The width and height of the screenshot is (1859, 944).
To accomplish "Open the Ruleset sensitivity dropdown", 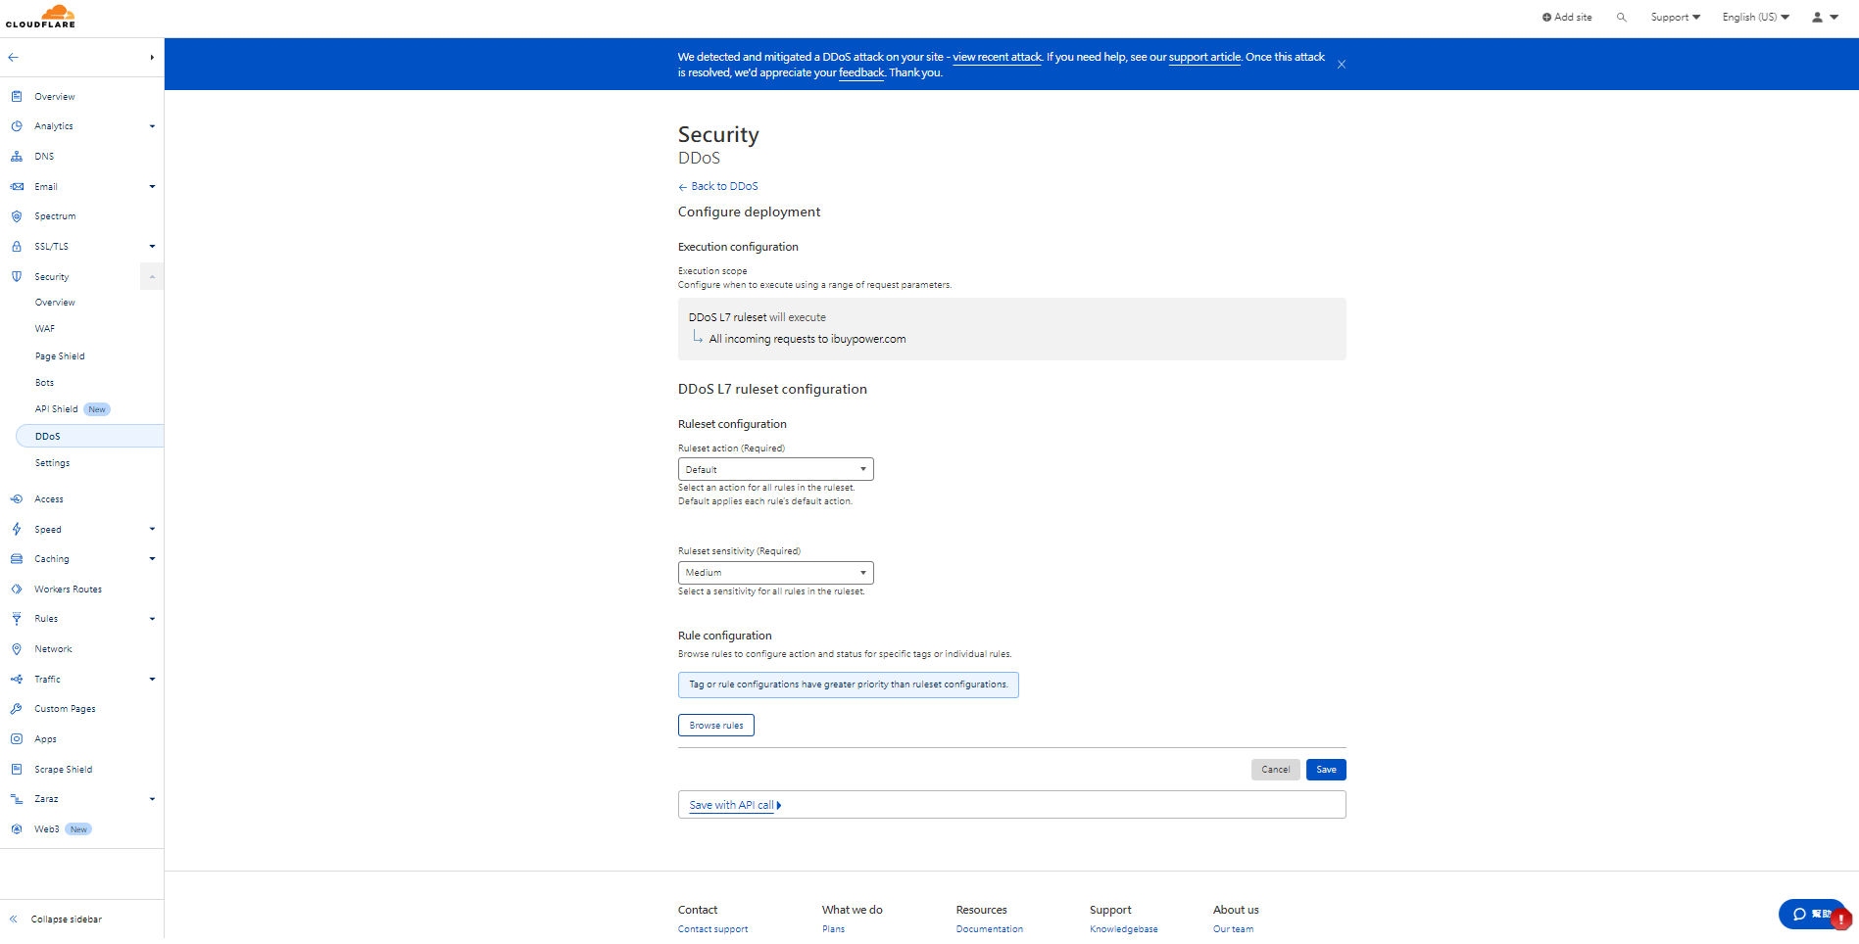I will pos(775,573).
